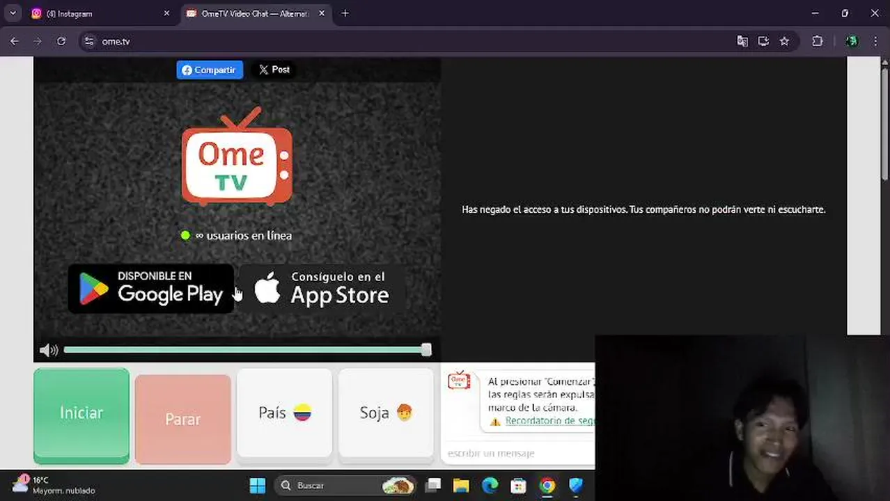Open File Explorer from the taskbar
890x501 pixels.
point(461,486)
